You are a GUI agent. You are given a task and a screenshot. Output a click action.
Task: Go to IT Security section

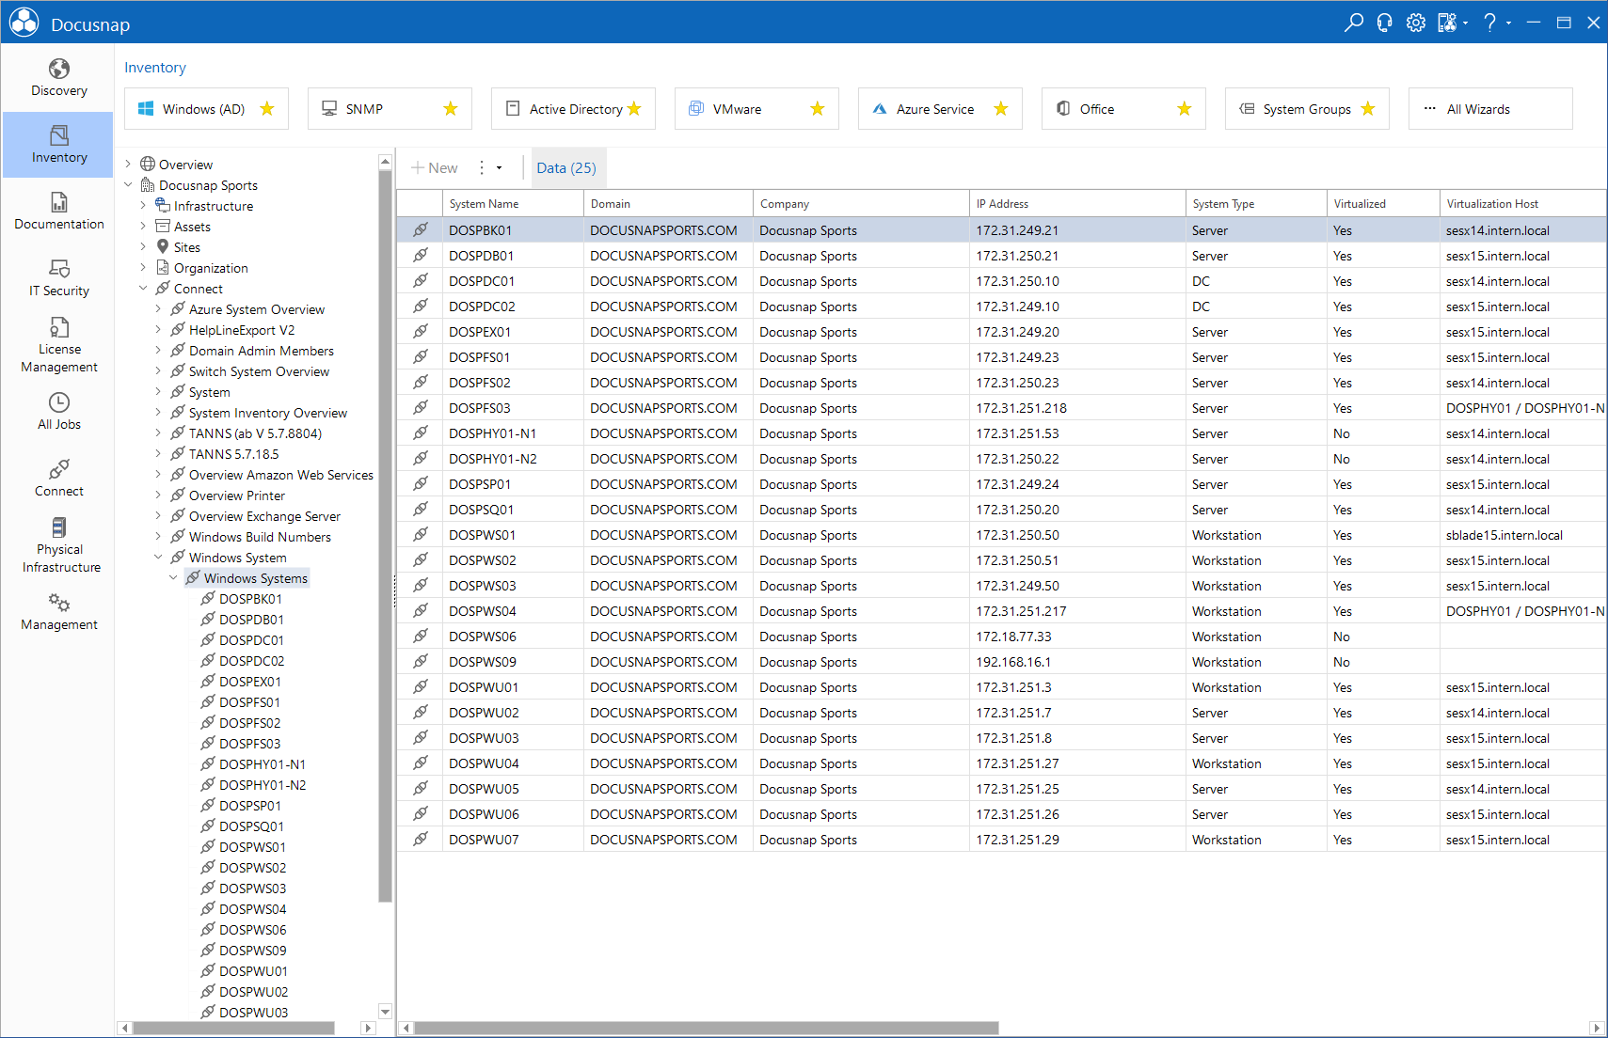click(58, 278)
